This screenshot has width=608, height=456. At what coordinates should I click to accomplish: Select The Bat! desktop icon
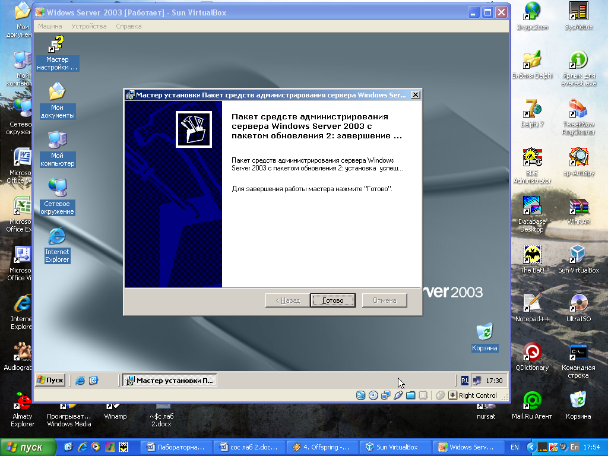(x=532, y=260)
